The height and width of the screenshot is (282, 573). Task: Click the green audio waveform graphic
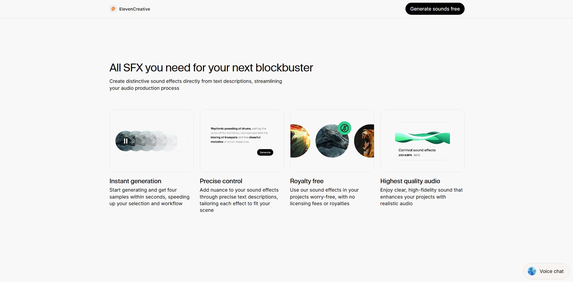[x=422, y=137]
